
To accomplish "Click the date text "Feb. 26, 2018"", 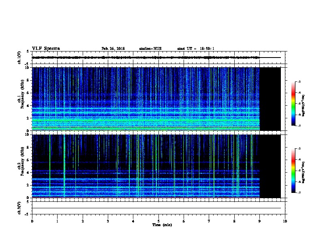I will tap(113, 49).
